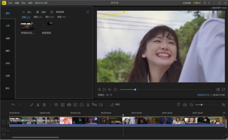
Task: Click the microphone voice-over icon
Action: 88,105
